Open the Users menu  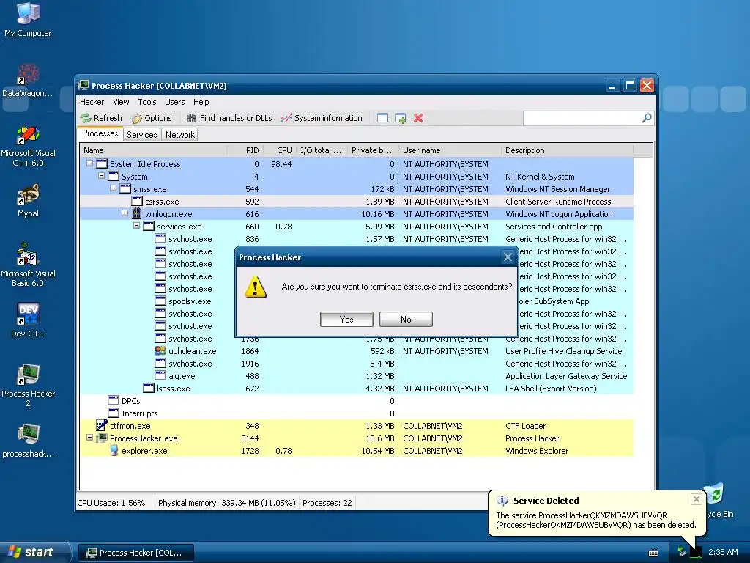click(x=174, y=102)
